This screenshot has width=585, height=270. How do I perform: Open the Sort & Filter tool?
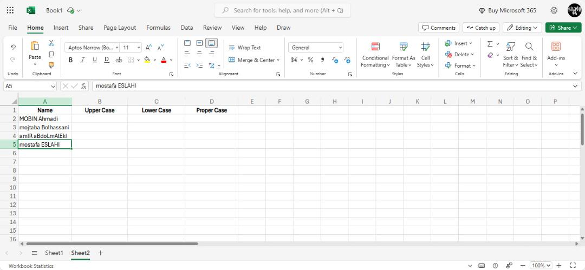coord(510,55)
